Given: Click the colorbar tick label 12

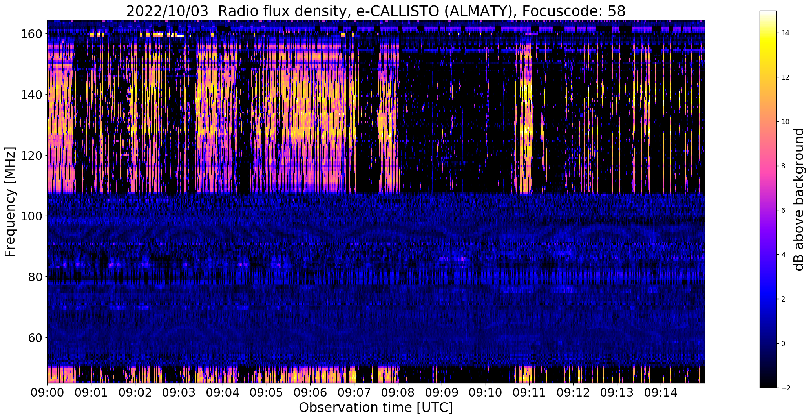Looking at the screenshot, I should pyautogui.click(x=785, y=77).
